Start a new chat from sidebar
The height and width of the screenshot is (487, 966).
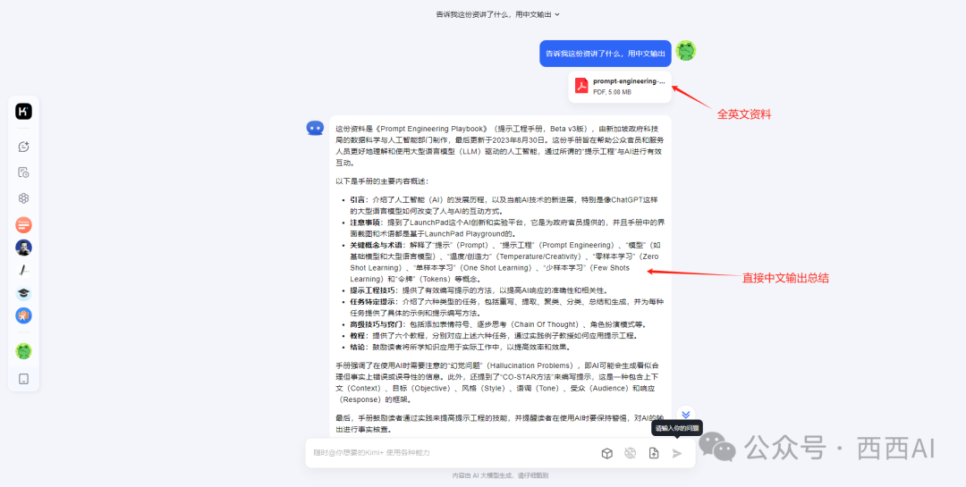[x=23, y=147]
